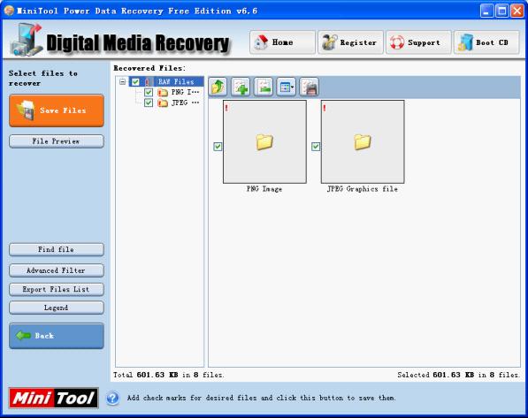Click the Register button with keys icon
Image resolution: width=528 pixels, height=418 pixels.
coord(350,42)
